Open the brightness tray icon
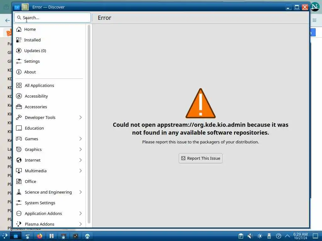This screenshot has width=322, height=241. (259, 236)
